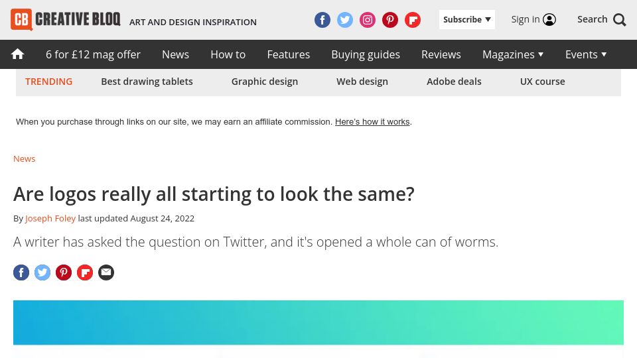
Task: Open How to section
Action: click(x=228, y=54)
